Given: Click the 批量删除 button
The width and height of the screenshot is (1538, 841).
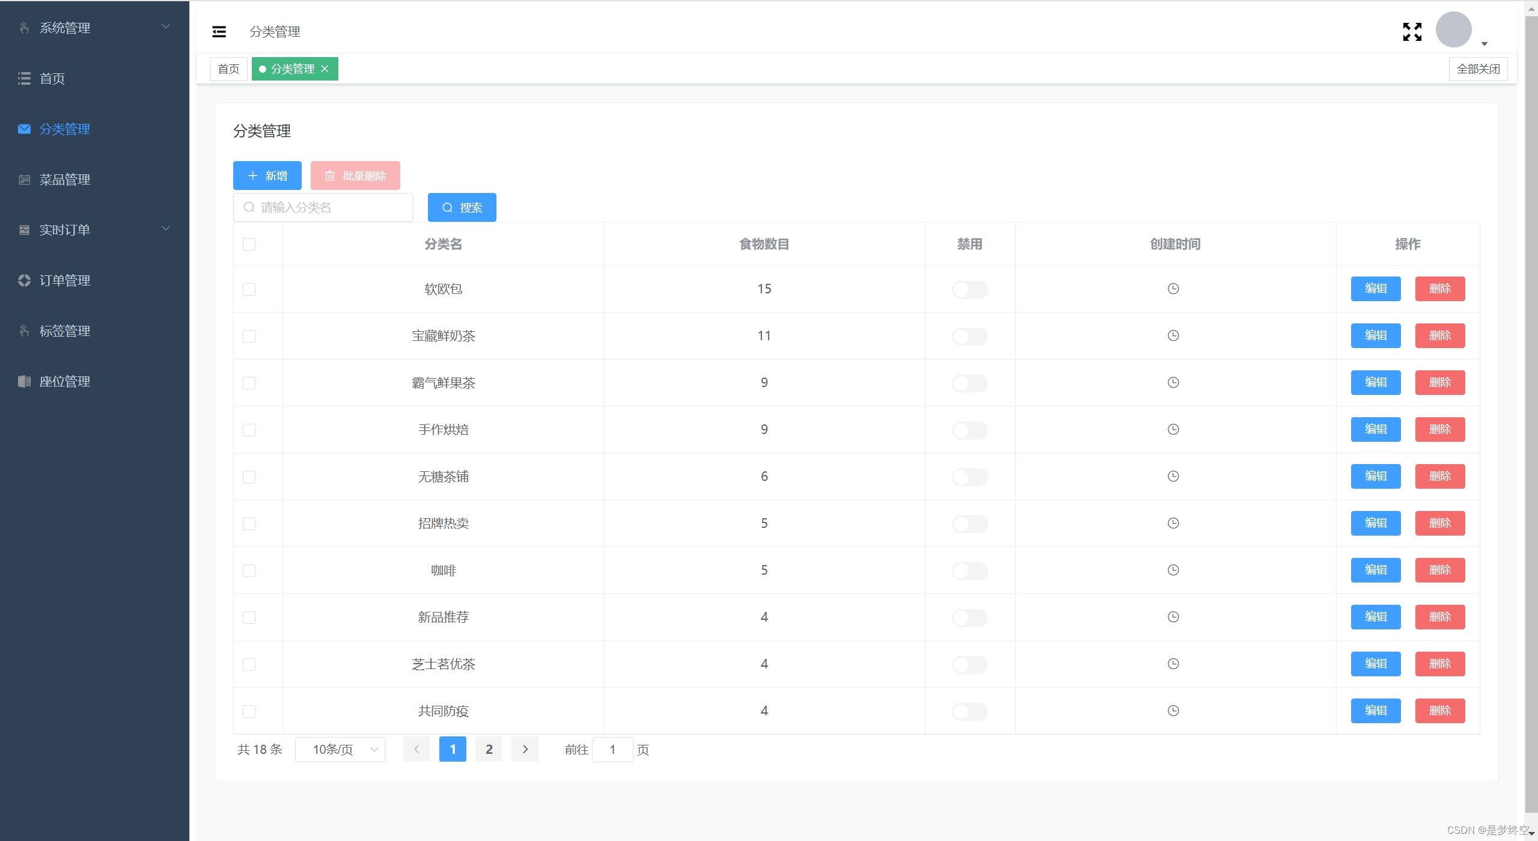Looking at the screenshot, I should click(355, 176).
